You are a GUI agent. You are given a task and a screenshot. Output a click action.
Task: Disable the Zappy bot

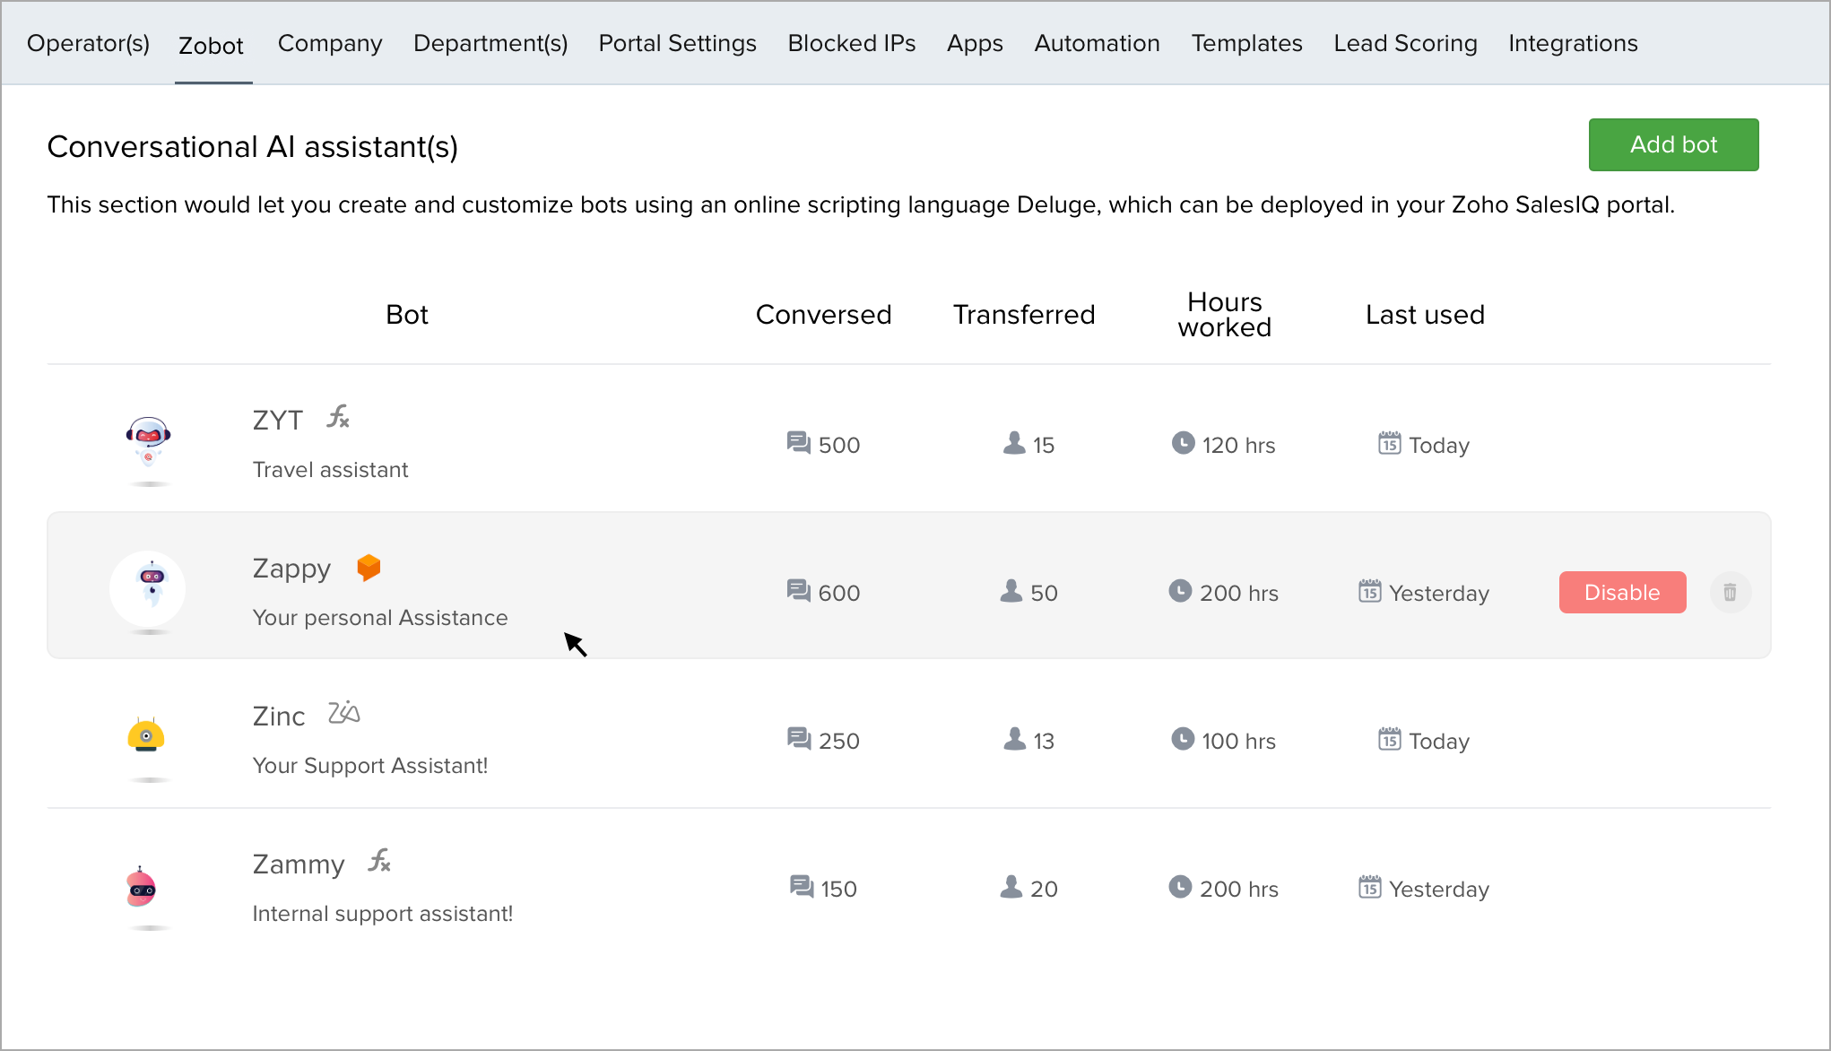[x=1622, y=592]
